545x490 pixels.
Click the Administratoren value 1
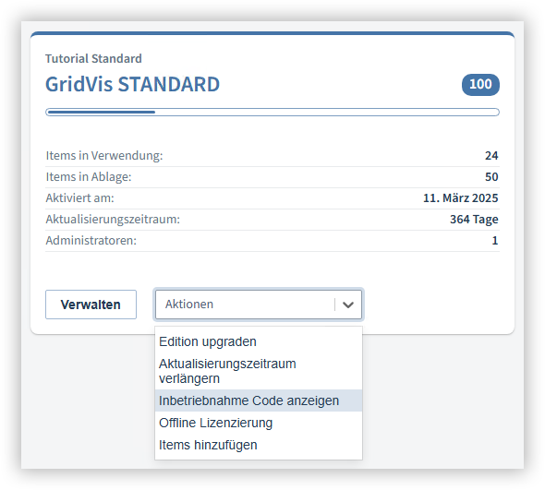tap(495, 241)
